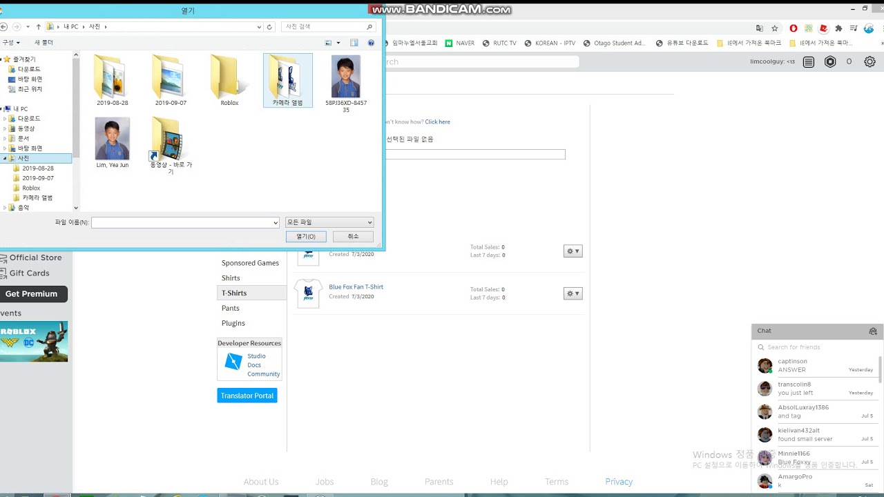Click the 사진 검색 search field
The image size is (884, 497).
tap(329, 27)
